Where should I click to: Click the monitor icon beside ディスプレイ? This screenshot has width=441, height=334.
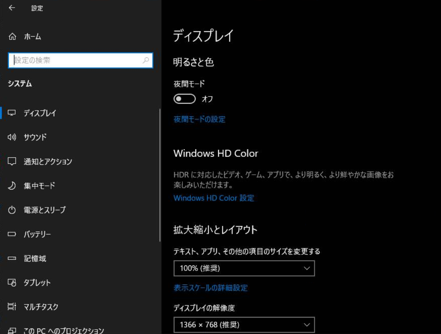(12, 113)
